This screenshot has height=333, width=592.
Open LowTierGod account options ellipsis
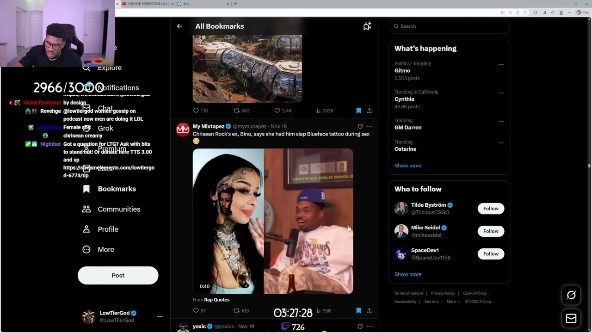pos(160,317)
